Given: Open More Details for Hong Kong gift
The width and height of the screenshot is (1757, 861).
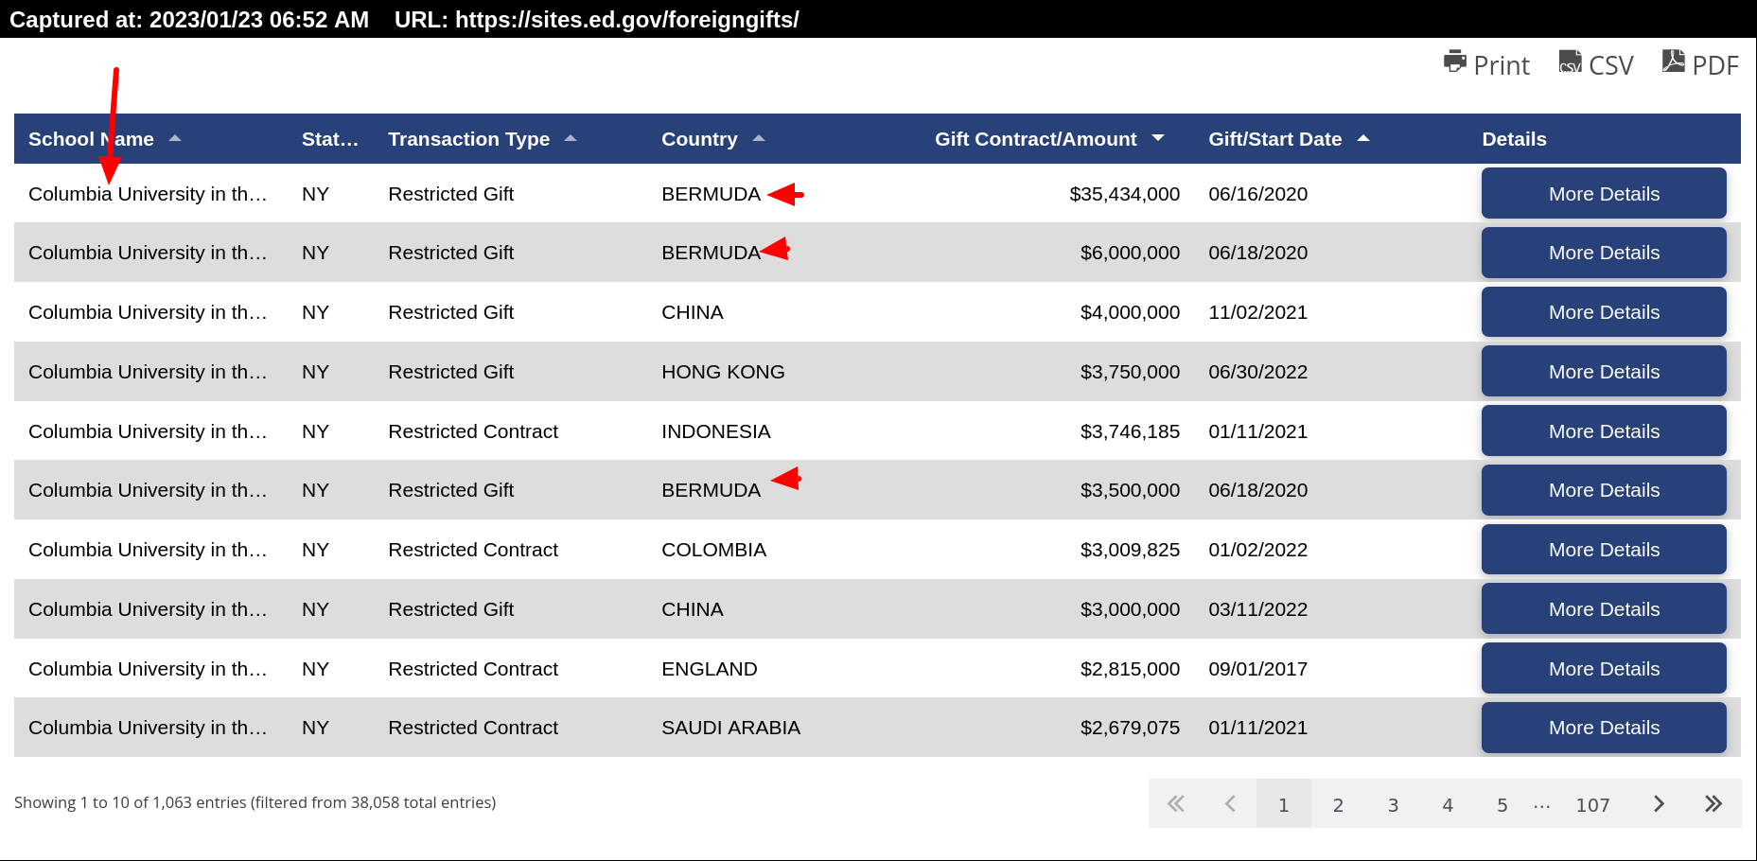Looking at the screenshot, I should 1604,371.
